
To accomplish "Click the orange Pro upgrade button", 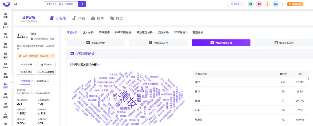I will pos(295,4).
